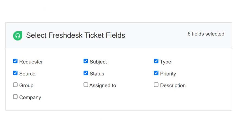Viewport: 237px width, 135px height.
Task: Click the 'Priority' label text
Action: click(x=168, y=74)
